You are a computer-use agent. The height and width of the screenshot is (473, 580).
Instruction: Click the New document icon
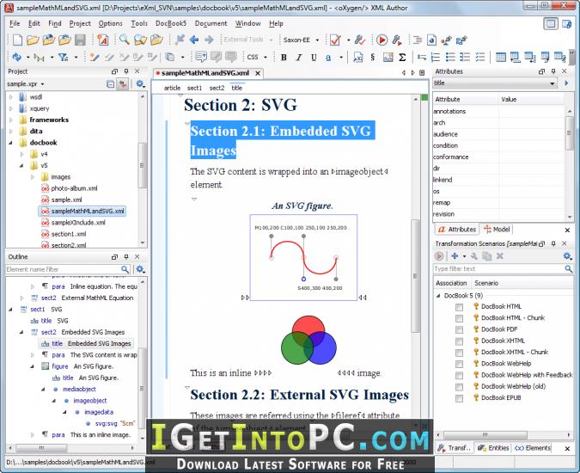[x=17, y=40]
